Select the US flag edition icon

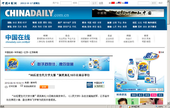tap(120, 3)
